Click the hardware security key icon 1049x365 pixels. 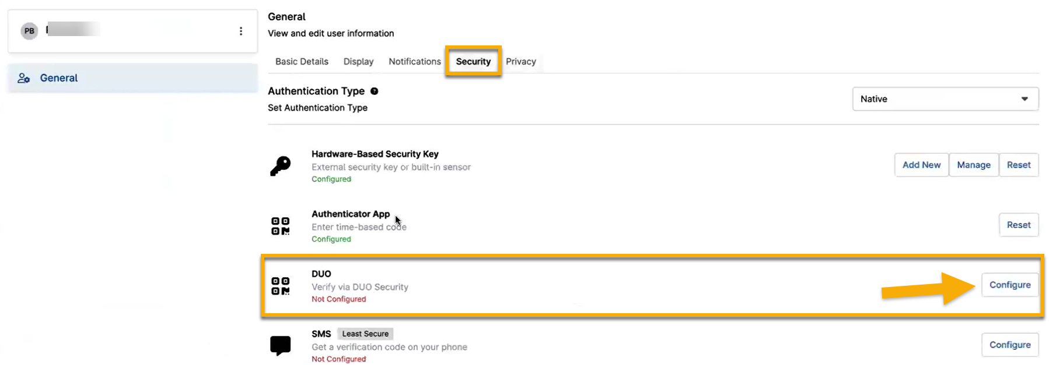tap(281, 166)
